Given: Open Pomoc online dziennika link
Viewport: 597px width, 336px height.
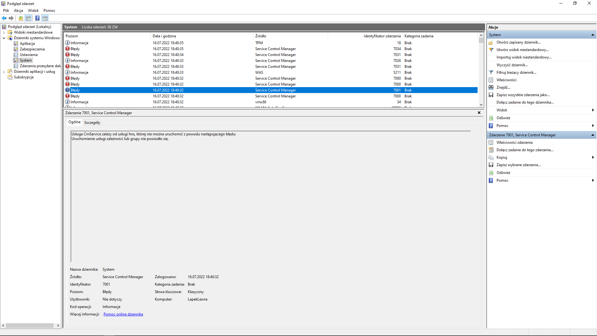Looking at the screenshot, I should click(x=123, y=314).
